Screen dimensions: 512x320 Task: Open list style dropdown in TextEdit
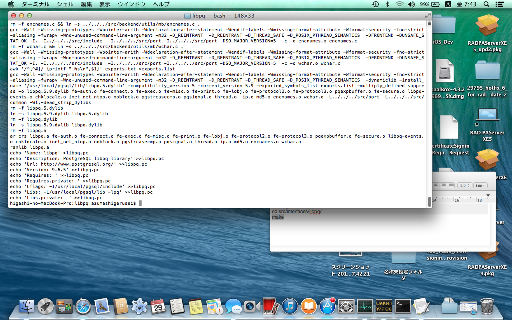(480, 186)
